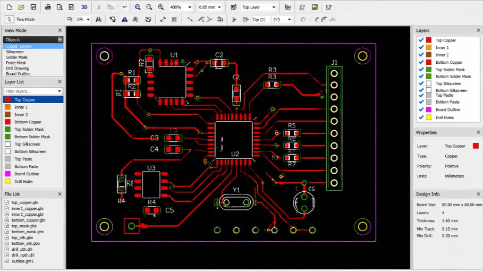Viewport: 483px width, 272px height.
Task: Open the Top Layer dropdown
Action: pos(273,7)
